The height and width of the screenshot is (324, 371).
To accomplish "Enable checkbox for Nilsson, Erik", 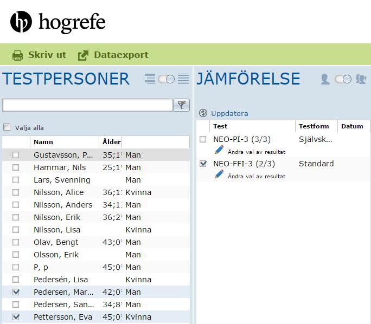I will tap(16, 217).
